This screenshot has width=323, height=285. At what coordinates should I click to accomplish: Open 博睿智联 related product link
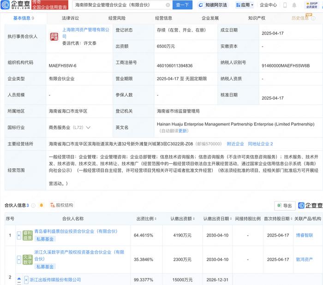point(305,235)
